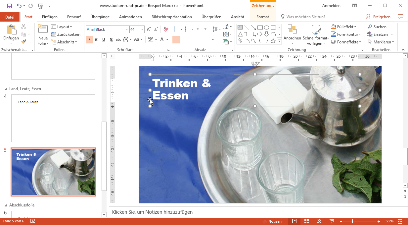Decrease the font size
This screenshot has width=408, height=225.
tap(156, 29)
